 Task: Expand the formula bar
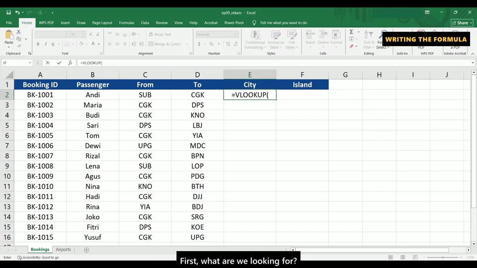pyautogui.click(x=473, y=63)
